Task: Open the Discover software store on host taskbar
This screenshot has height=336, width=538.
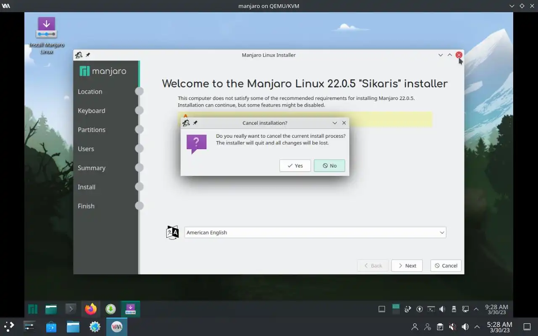Action: pyautogui.click(x=51, y=326)
